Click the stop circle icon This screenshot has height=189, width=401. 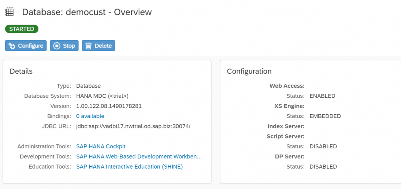56,46
